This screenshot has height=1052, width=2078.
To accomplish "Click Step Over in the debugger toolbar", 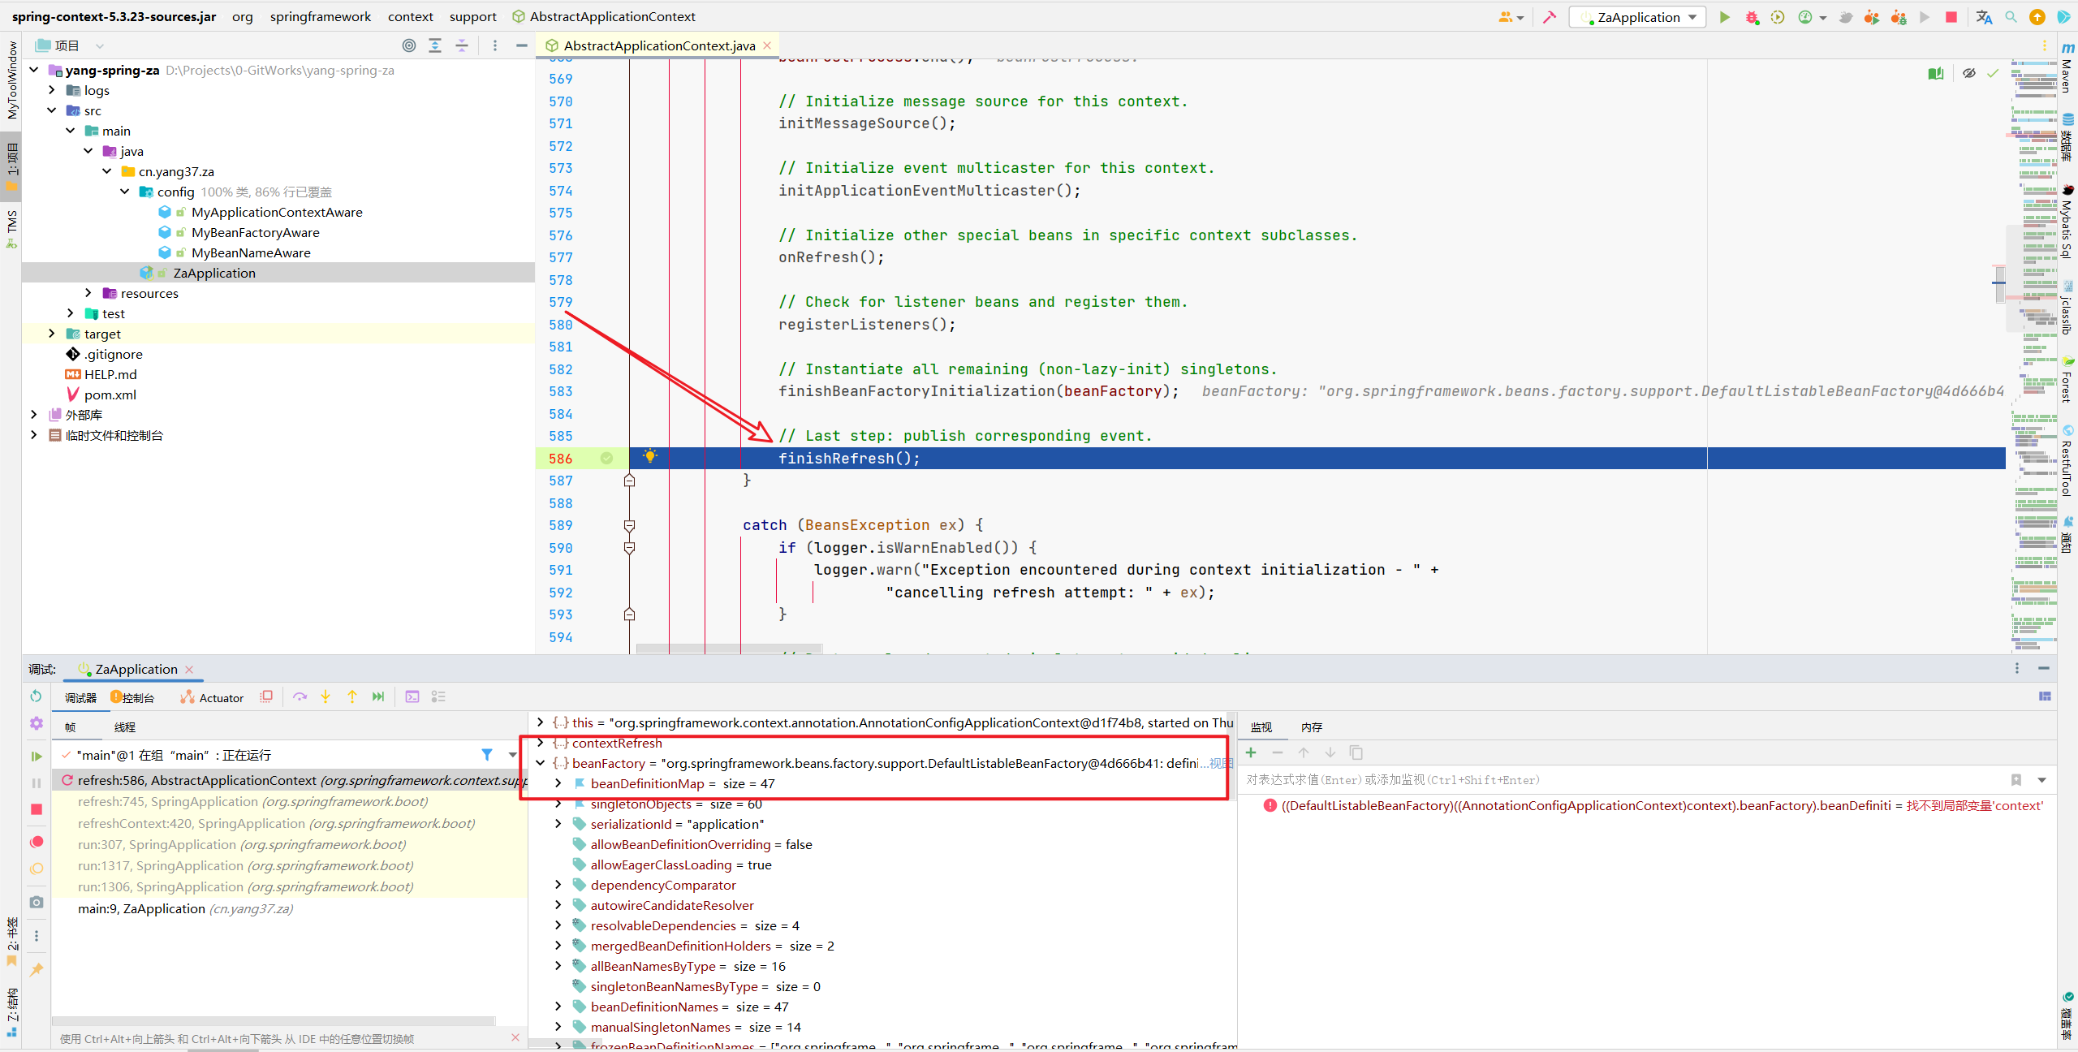I will 300,696.
